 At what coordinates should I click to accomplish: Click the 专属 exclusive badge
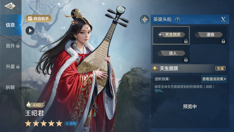[220, 68]
